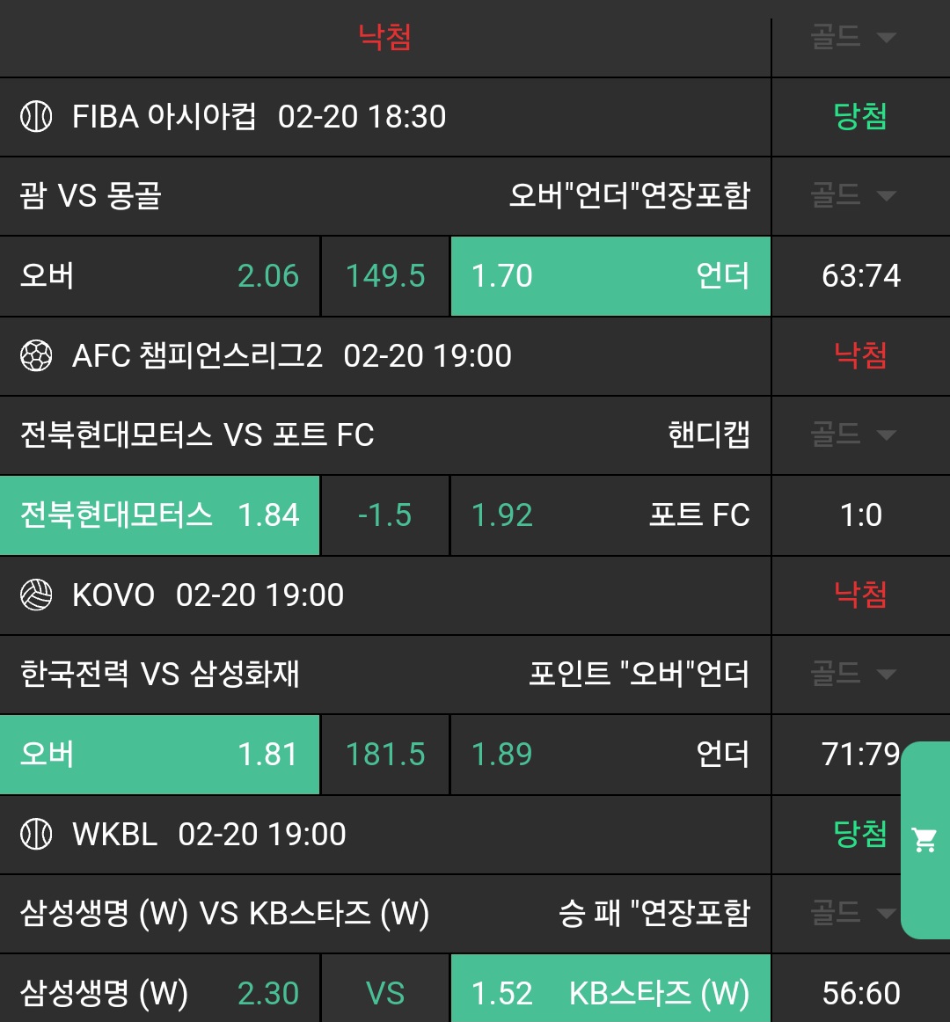Viewport: 950px width, 1022px height.
Task: Click the basketball icon beside FIBA 아시아컵
Action: point(36,117)
